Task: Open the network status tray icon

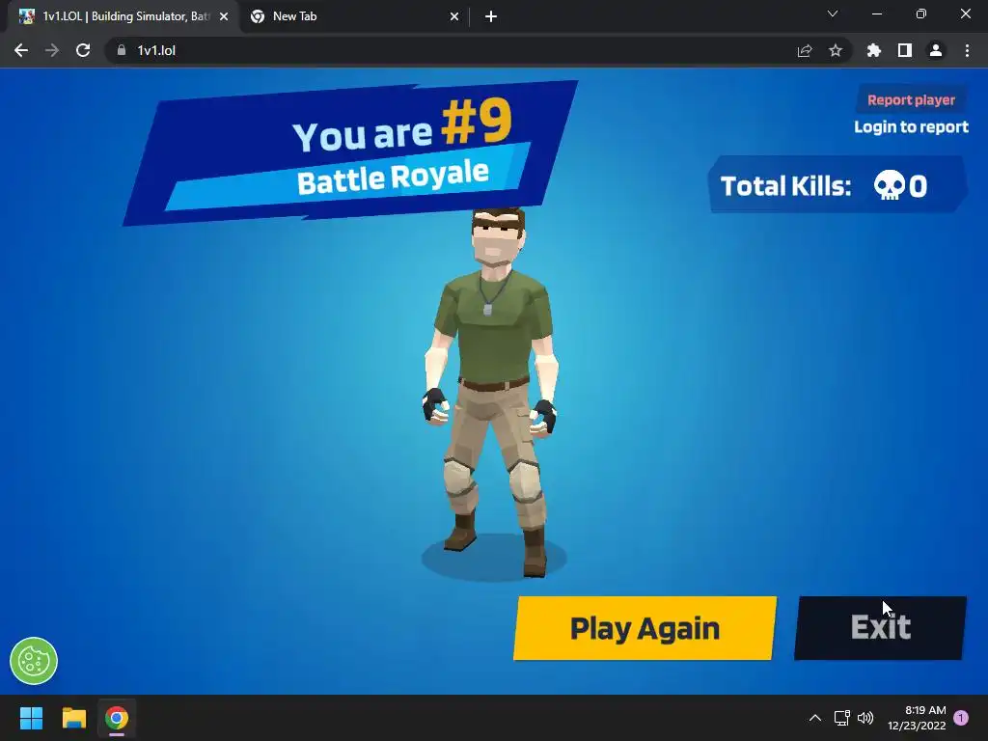Action: (841, 718)
